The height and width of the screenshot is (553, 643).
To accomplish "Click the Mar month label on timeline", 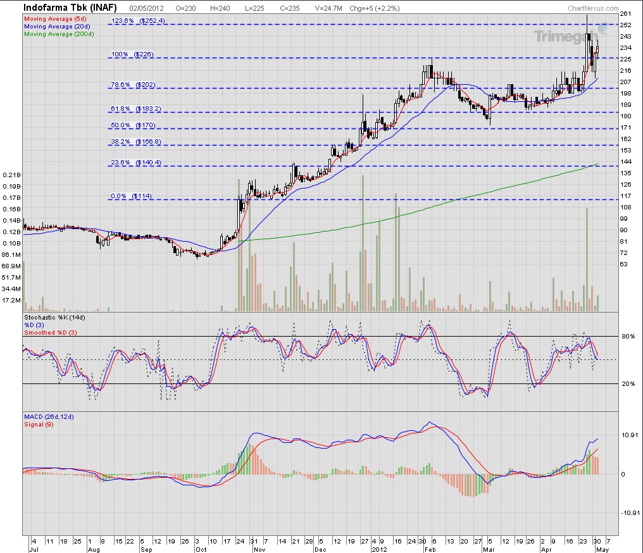I will point(489,549).
